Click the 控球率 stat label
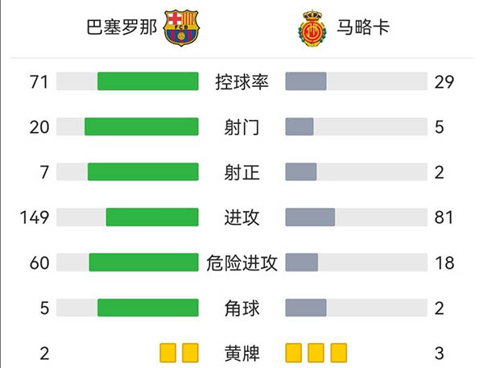 (242, 81)
